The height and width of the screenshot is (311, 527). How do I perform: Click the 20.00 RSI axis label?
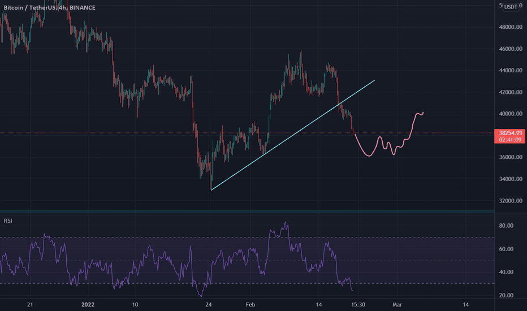506,296
